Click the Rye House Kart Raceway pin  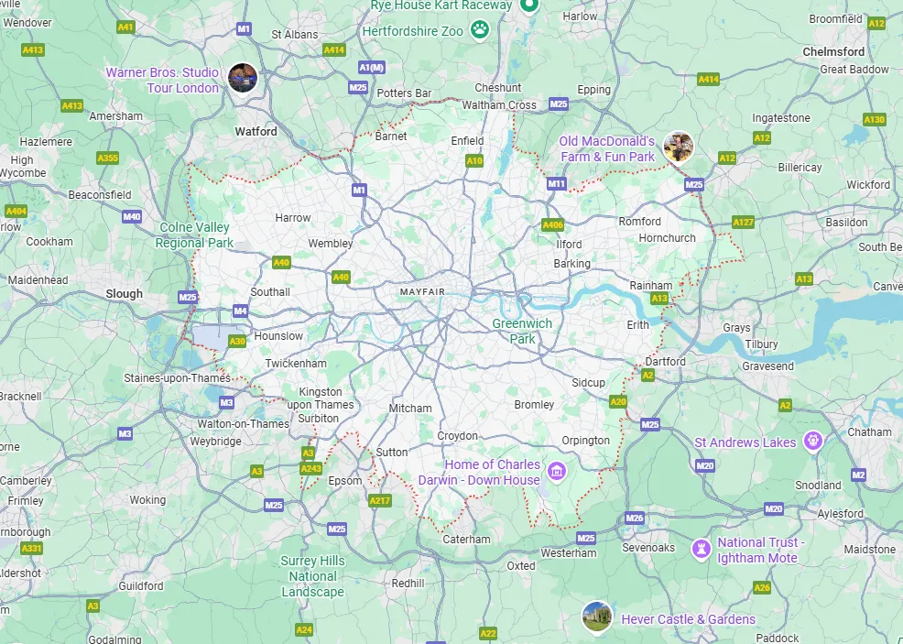click(x=528, y=5)
